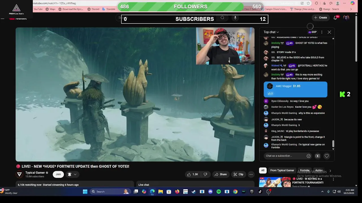Screen dimensions: 362x203
Task: Expand the Top chat mode dropdown
Action: (271, 32)
